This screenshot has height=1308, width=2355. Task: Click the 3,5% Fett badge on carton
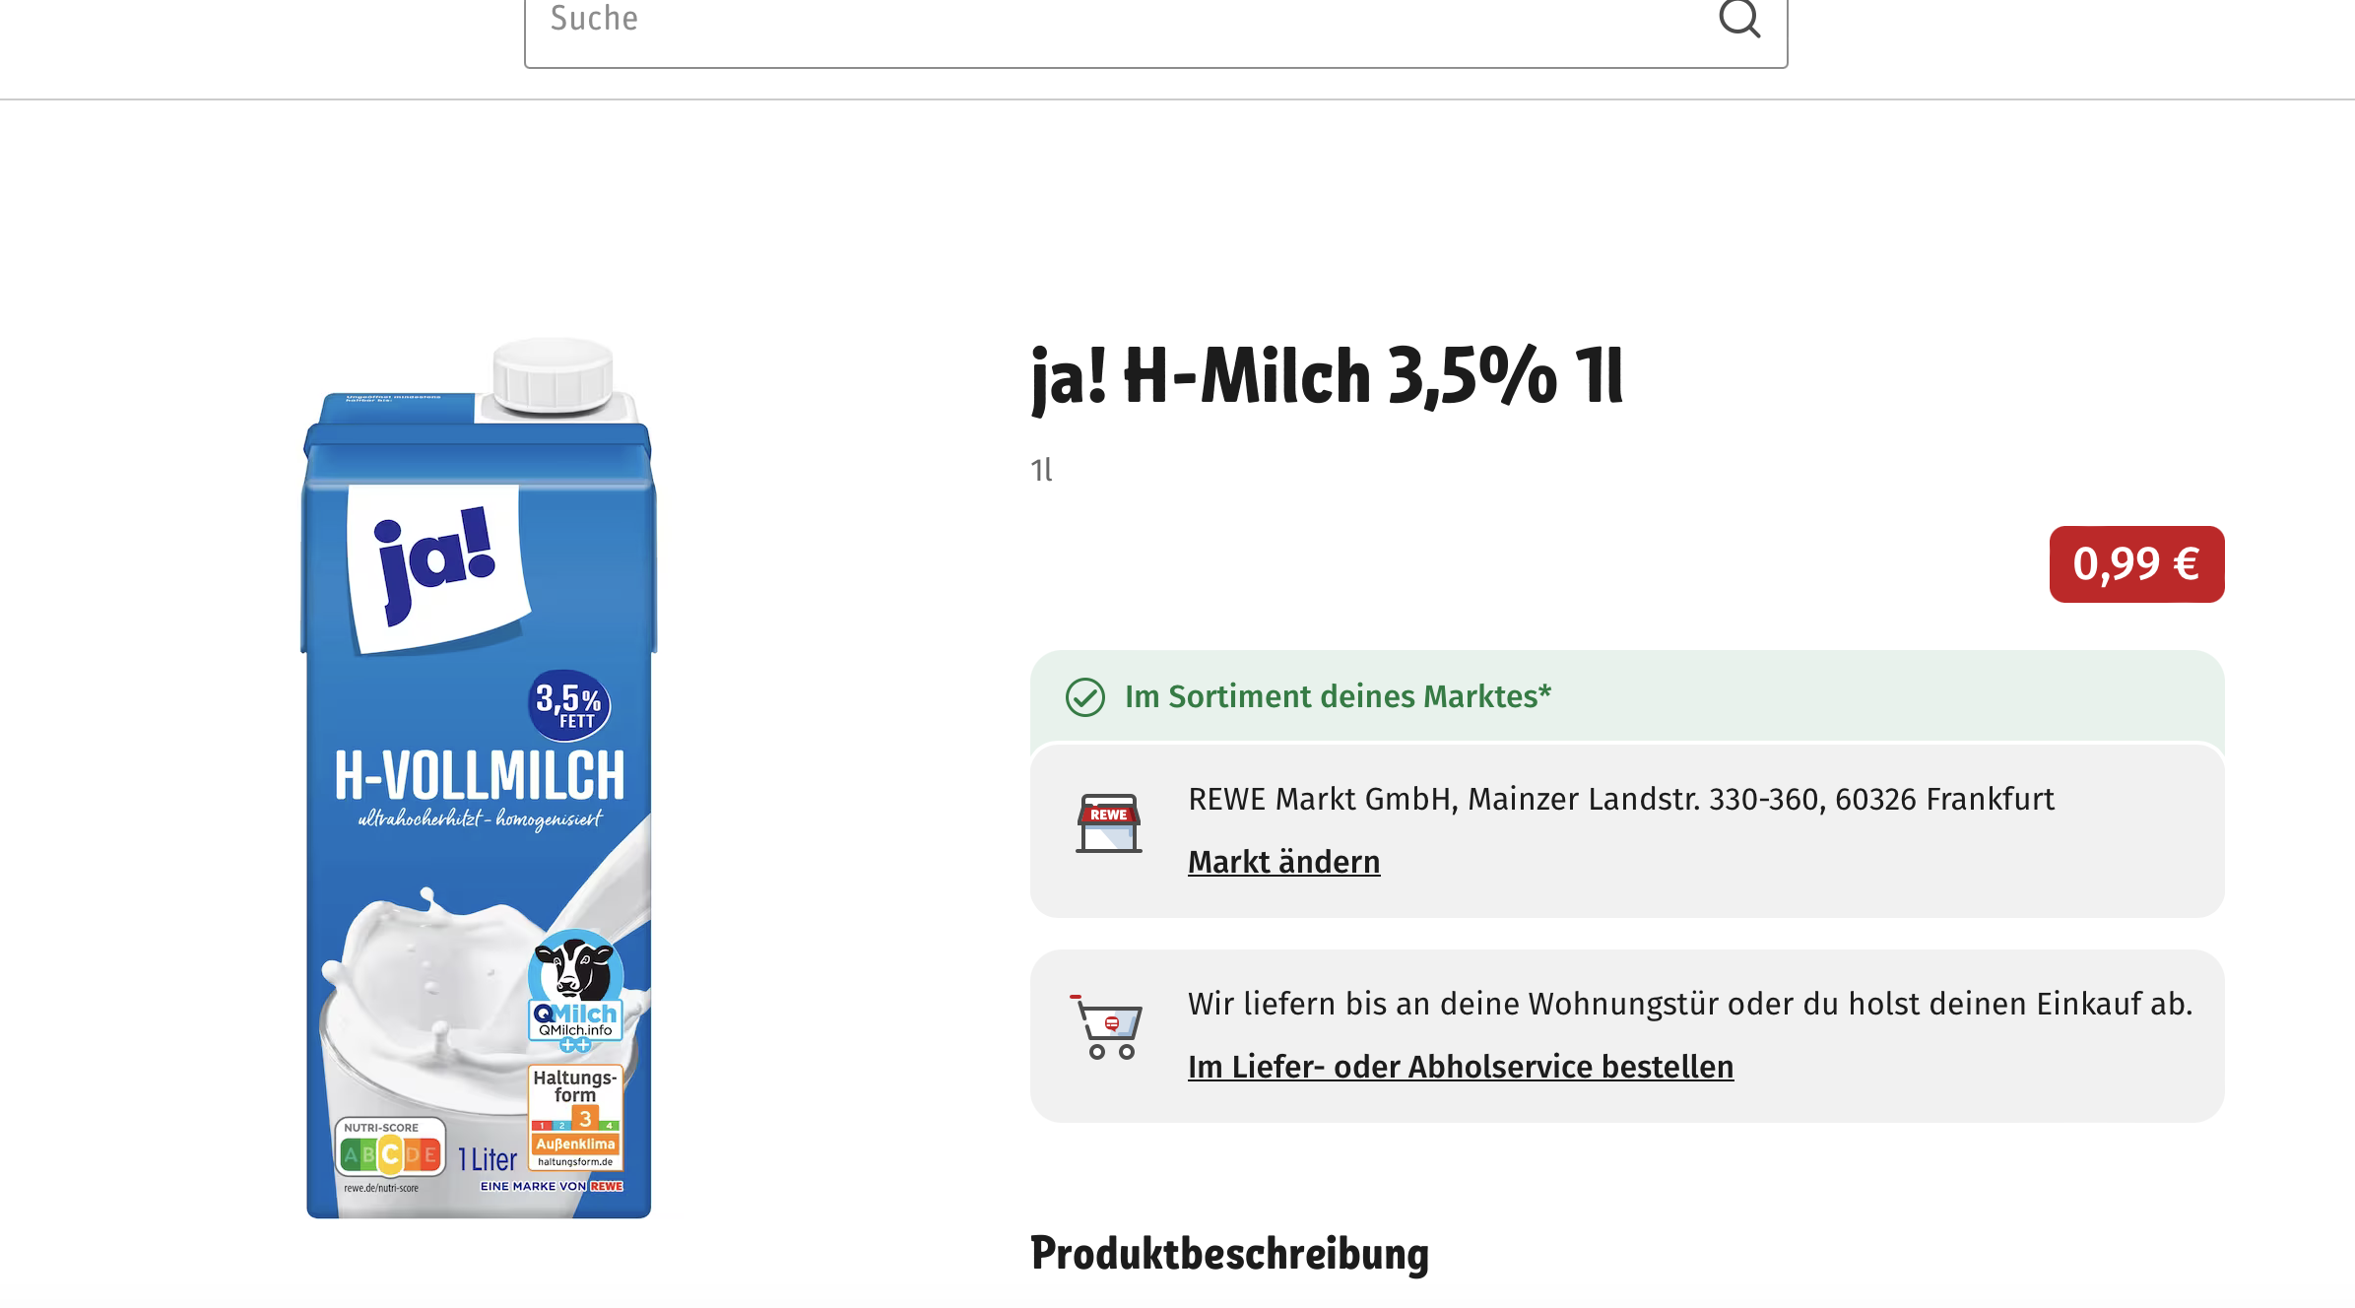click(x=569, y=705)
